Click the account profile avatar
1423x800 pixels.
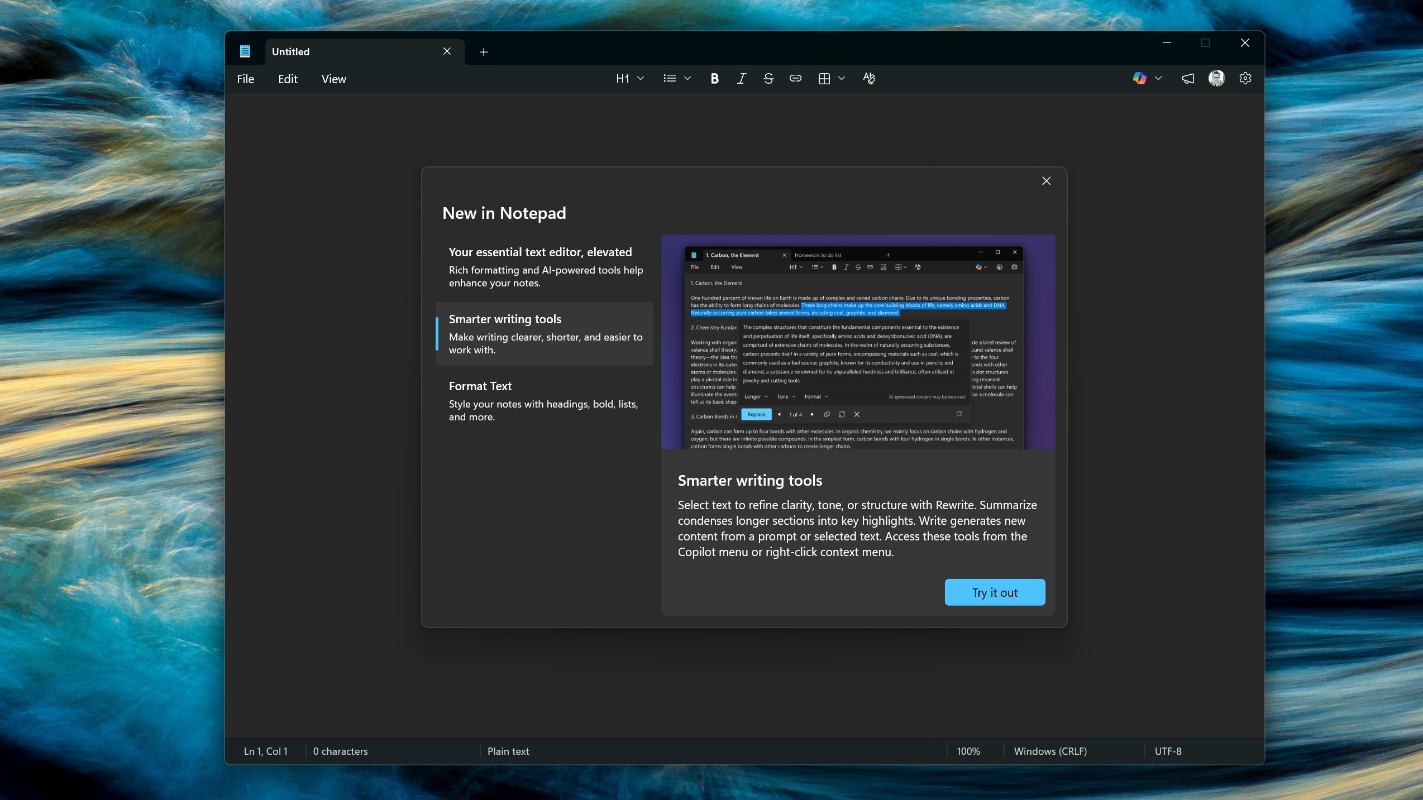point(1216,79)
